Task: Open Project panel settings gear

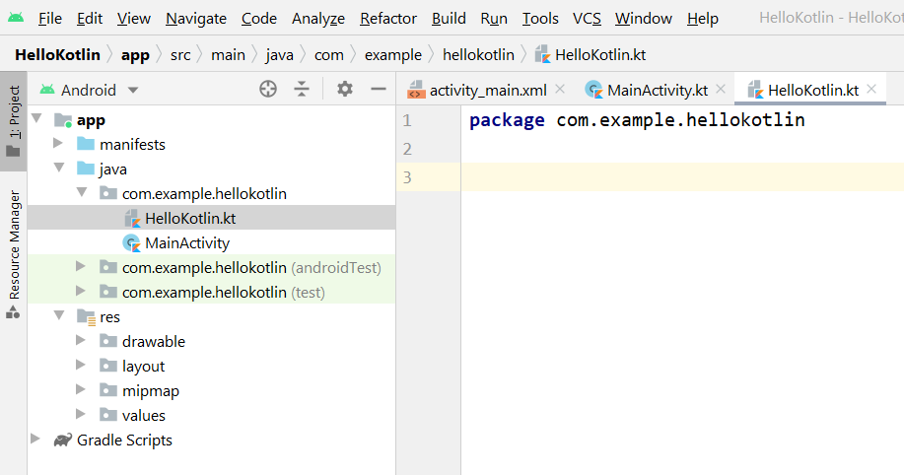Action: tap(344, 90)
